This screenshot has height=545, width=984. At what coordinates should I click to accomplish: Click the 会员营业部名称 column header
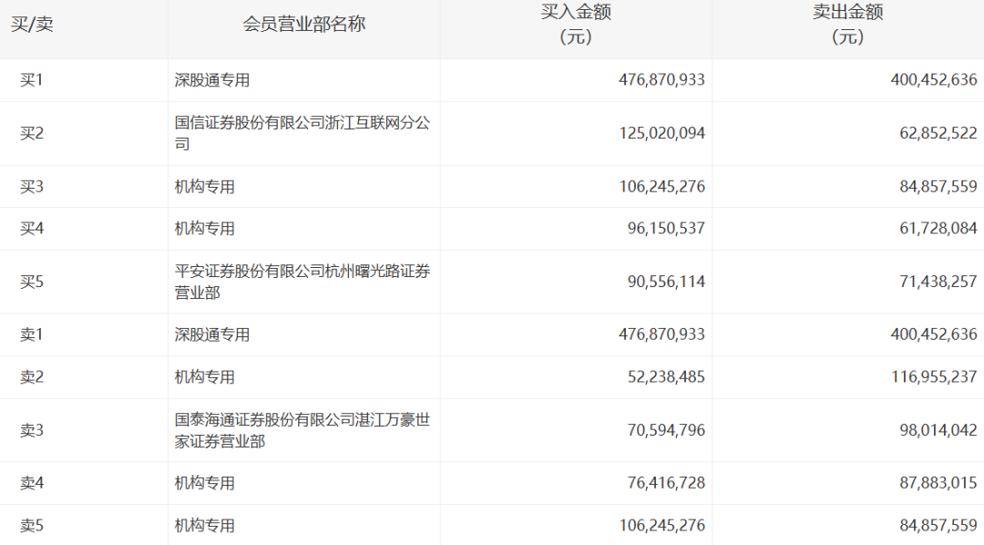click(x=303, y=25)
